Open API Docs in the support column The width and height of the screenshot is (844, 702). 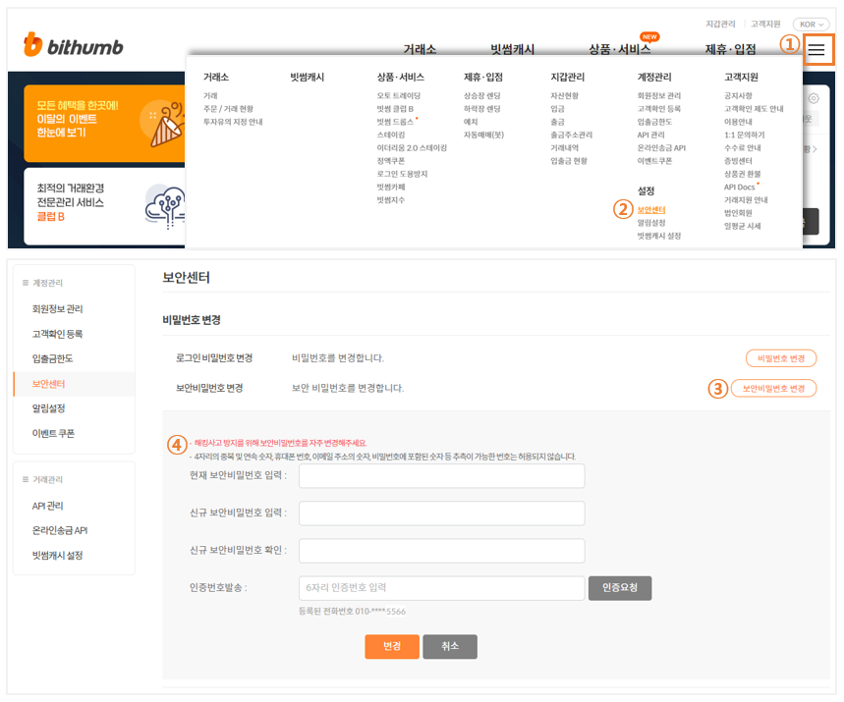740,187
